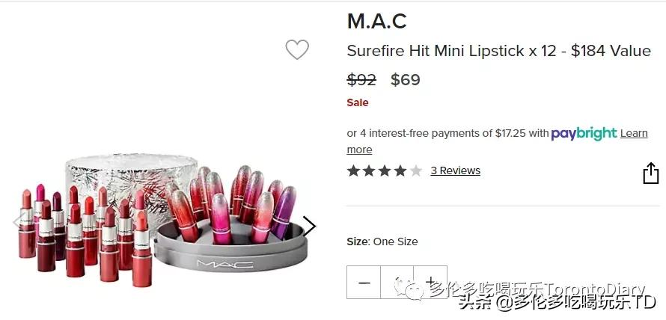666x320 pixels.
Task: Click the Learn more link
Action: pyautogui.click(x=633, y=133)
